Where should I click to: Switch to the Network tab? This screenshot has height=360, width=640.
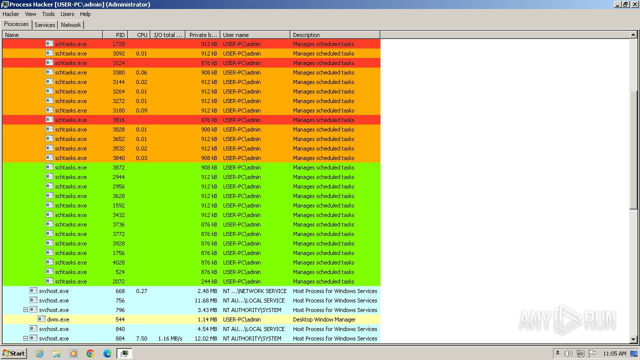[71, 24]
